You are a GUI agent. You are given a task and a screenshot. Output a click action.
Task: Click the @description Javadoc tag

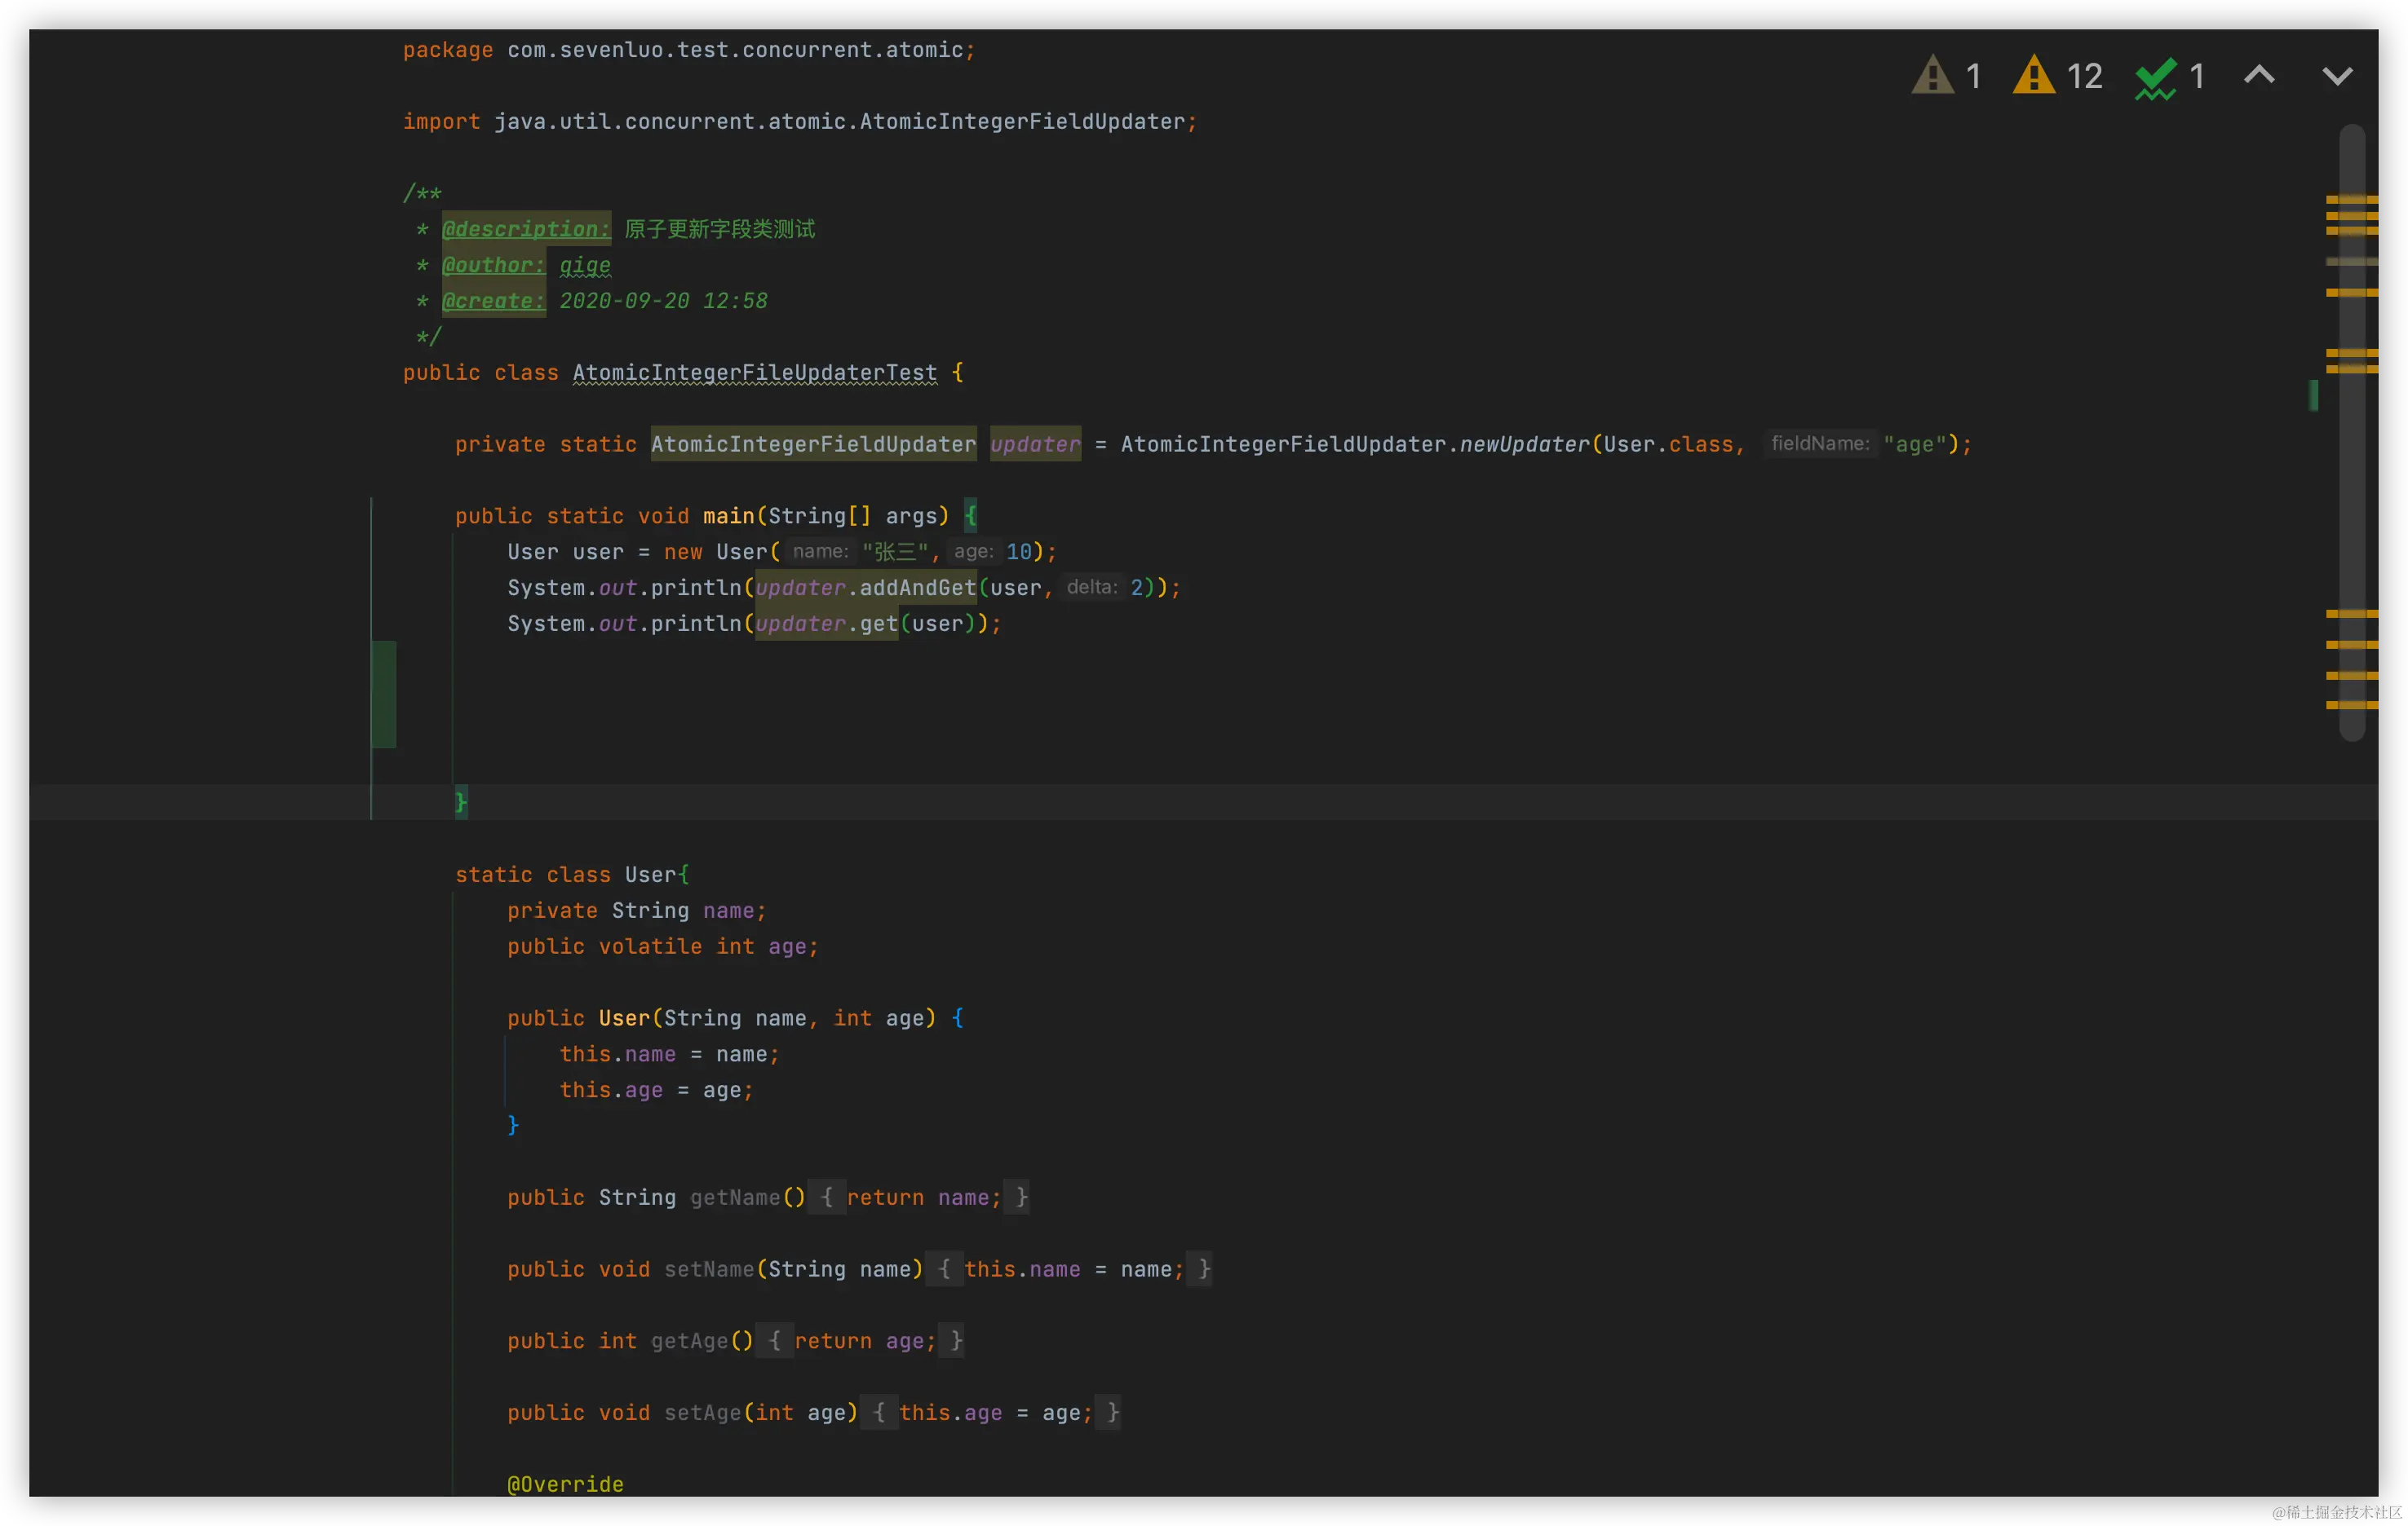tap(525, 229)
